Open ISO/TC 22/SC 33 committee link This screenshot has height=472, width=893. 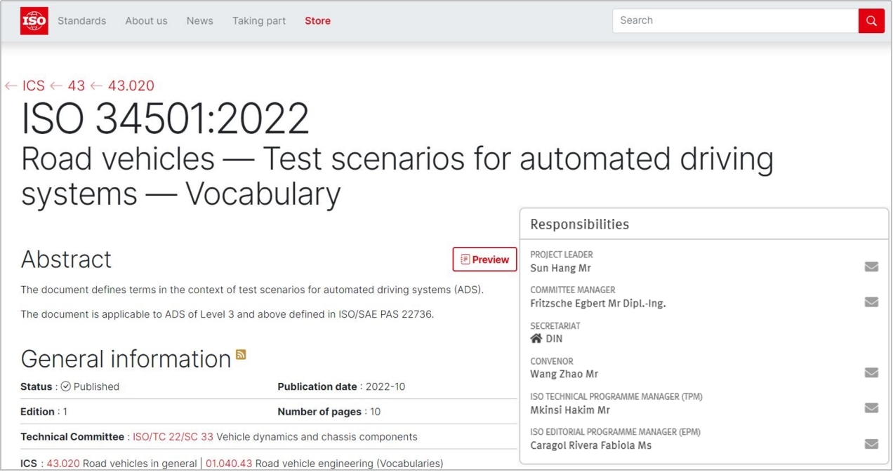coord(173,437)
